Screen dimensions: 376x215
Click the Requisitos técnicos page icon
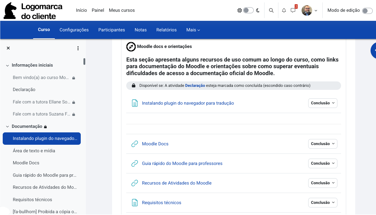tap(135, 203)
